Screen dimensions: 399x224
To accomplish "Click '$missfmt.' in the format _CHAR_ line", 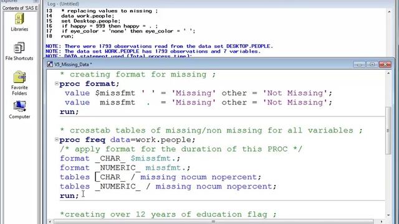I will pyautogui.click(x=153, y=159).
